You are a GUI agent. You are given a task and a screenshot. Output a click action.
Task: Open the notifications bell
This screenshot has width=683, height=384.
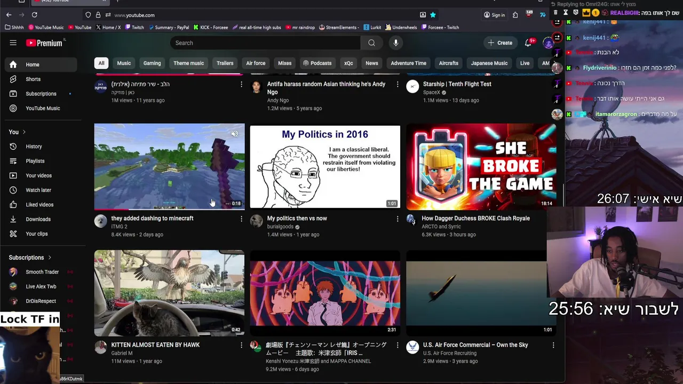tap(528, 43)
